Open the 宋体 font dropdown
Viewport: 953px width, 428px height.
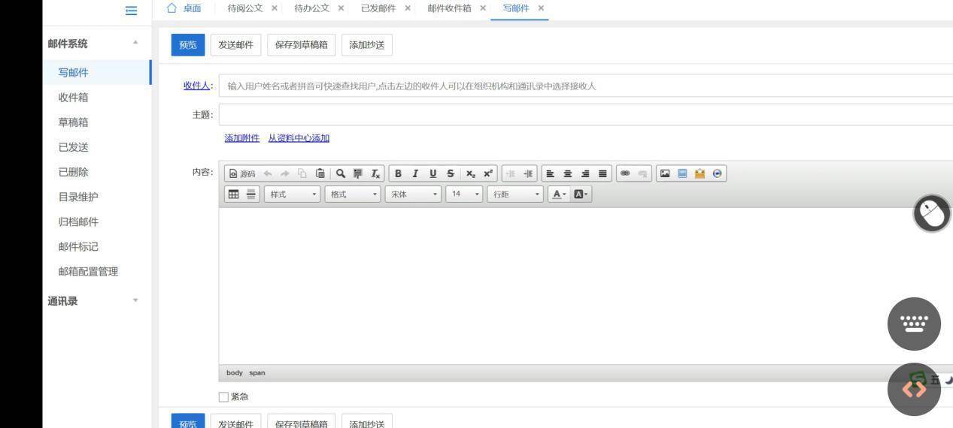coord(413,194)
